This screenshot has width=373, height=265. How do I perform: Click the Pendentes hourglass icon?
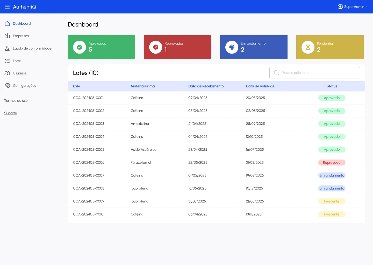(308, 47)
